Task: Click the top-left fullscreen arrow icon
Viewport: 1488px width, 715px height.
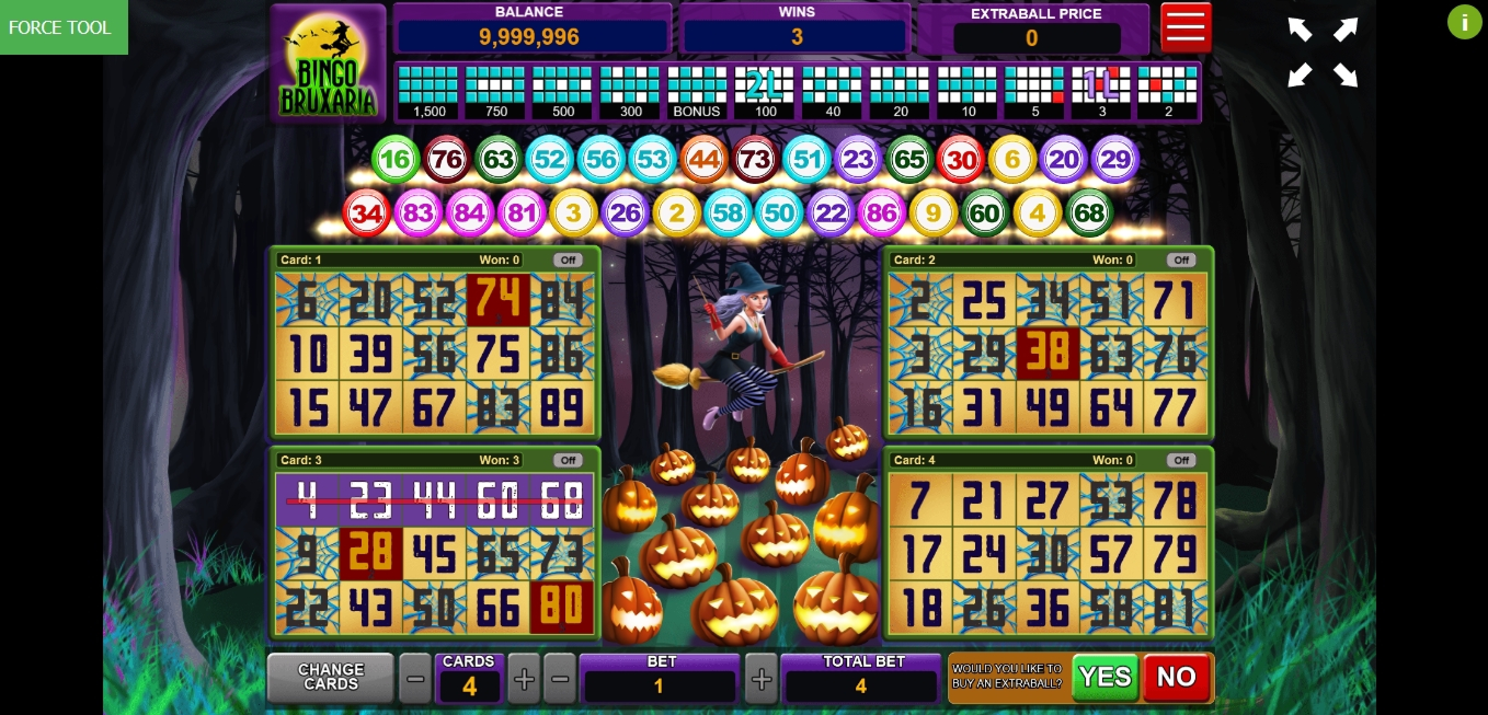Action: click(1300, 30)
